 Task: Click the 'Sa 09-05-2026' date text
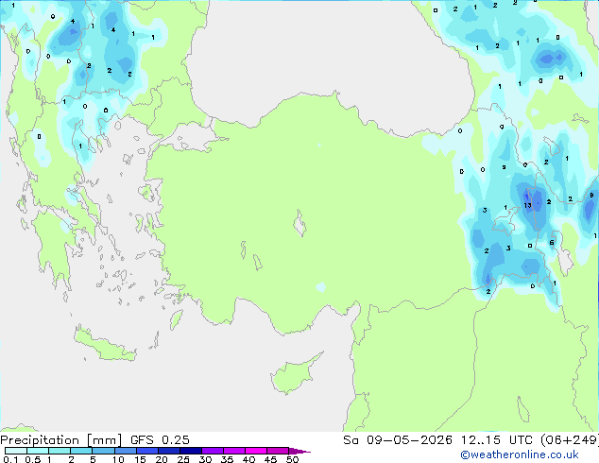[x=398, y=440]
